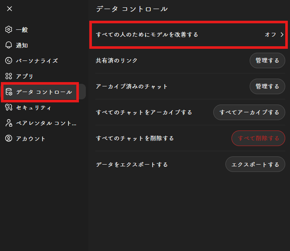The height and width of the screenshot is (251, 290).
Task: Expand the model improvement row chevron arrow
Action: [x=282, y=35]
